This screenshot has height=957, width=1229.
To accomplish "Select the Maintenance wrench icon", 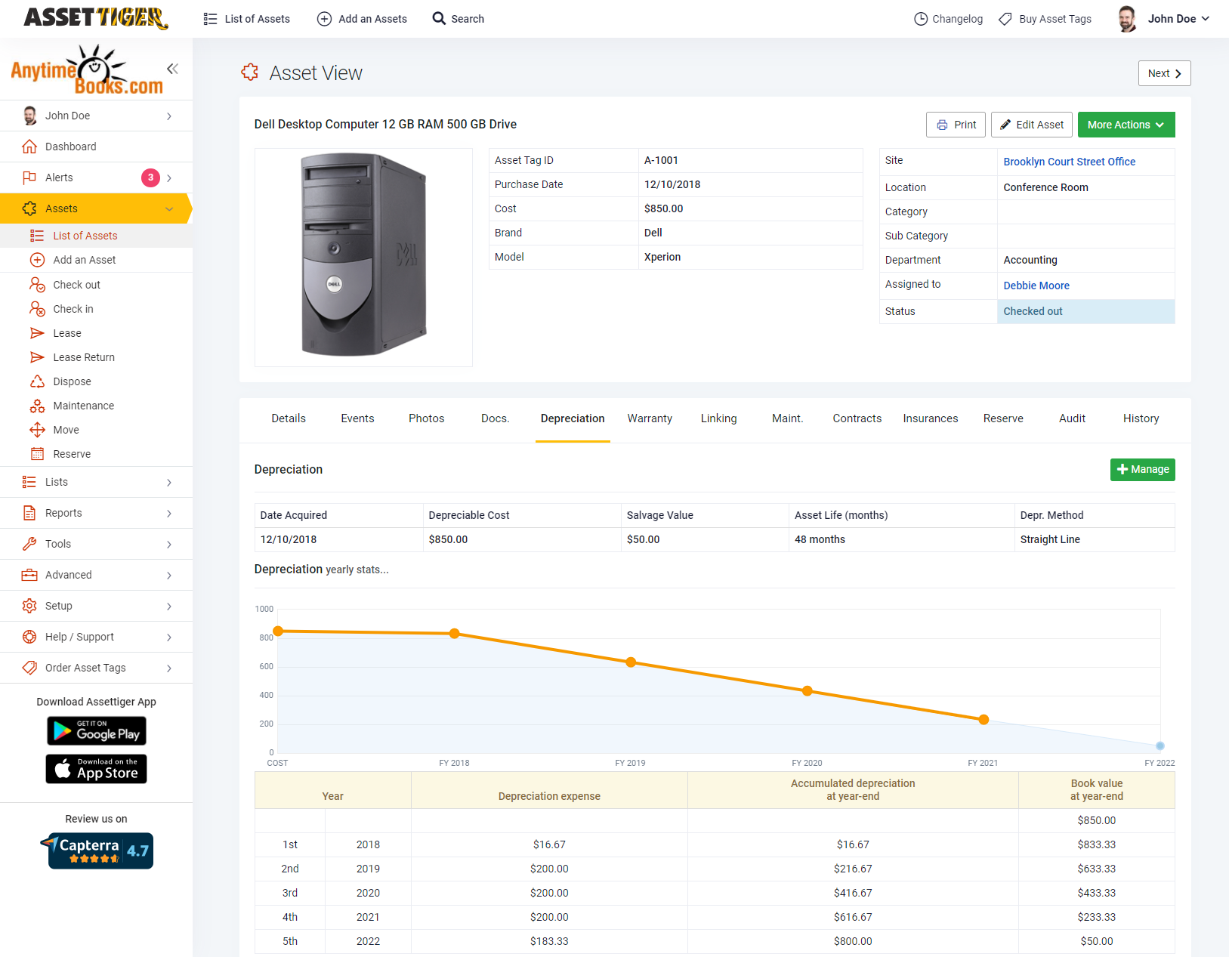I will pos(38,406).
